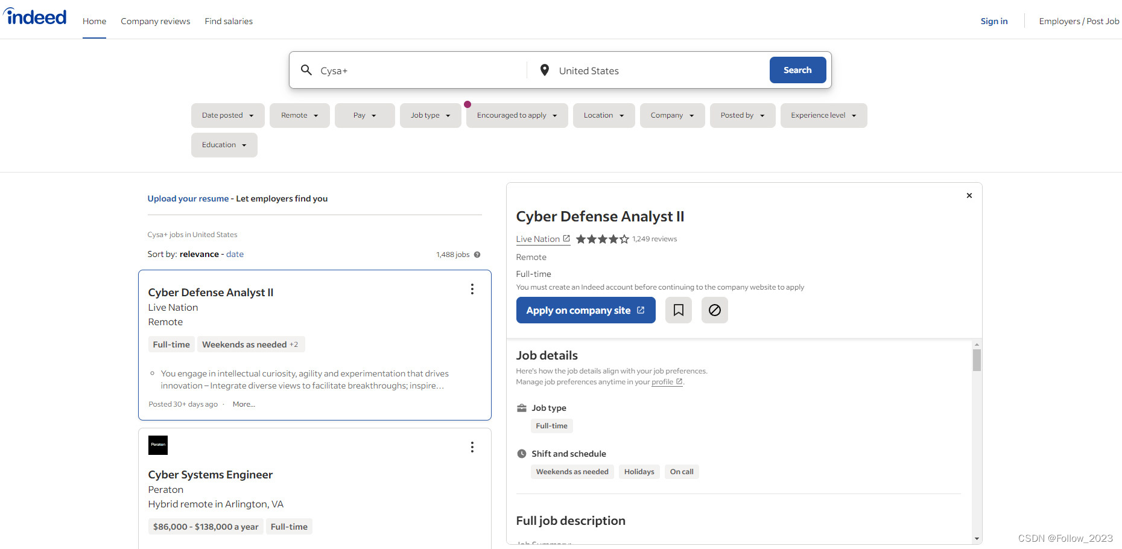The width and height of the screenshot is (1122, 549).
Task: Click the Indeed logo
Action: 35,17
